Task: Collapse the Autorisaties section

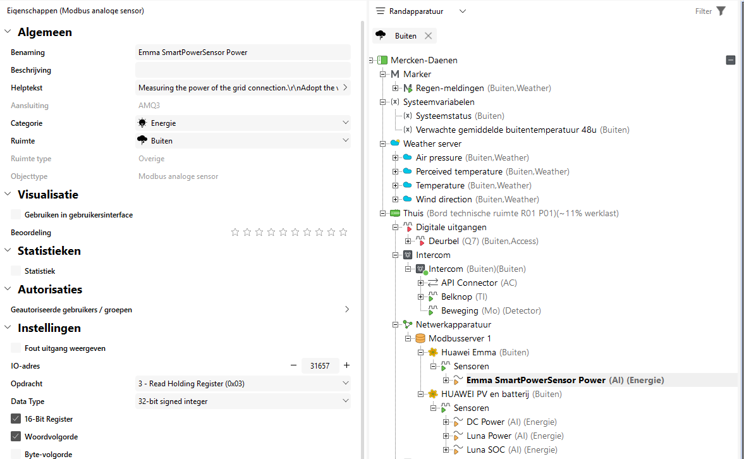Action: (8, 288)
